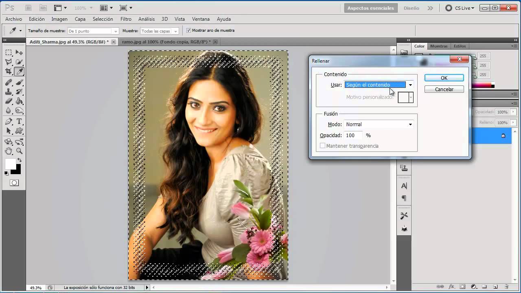Select the Path Selection tool

pos(9,131)
